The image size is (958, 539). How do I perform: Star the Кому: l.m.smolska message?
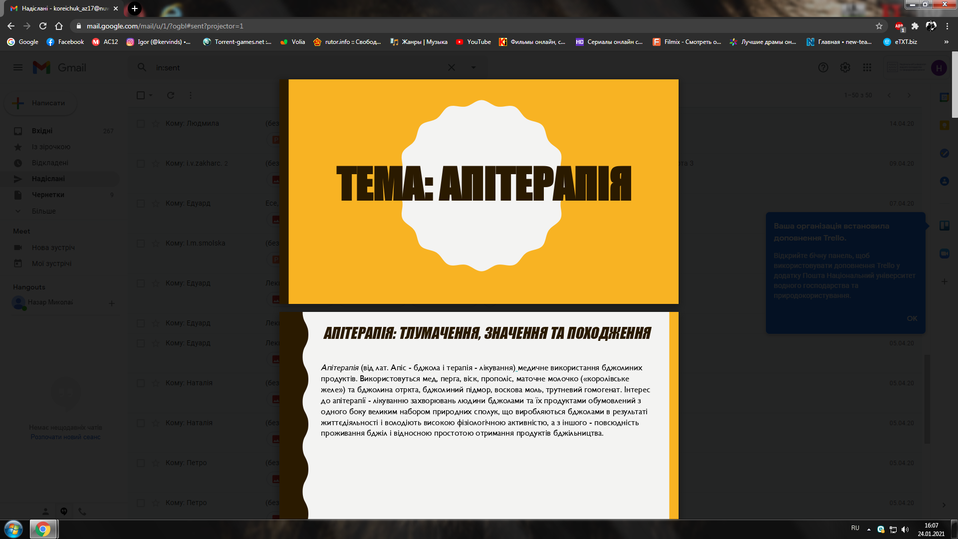(x=156, y=244)
